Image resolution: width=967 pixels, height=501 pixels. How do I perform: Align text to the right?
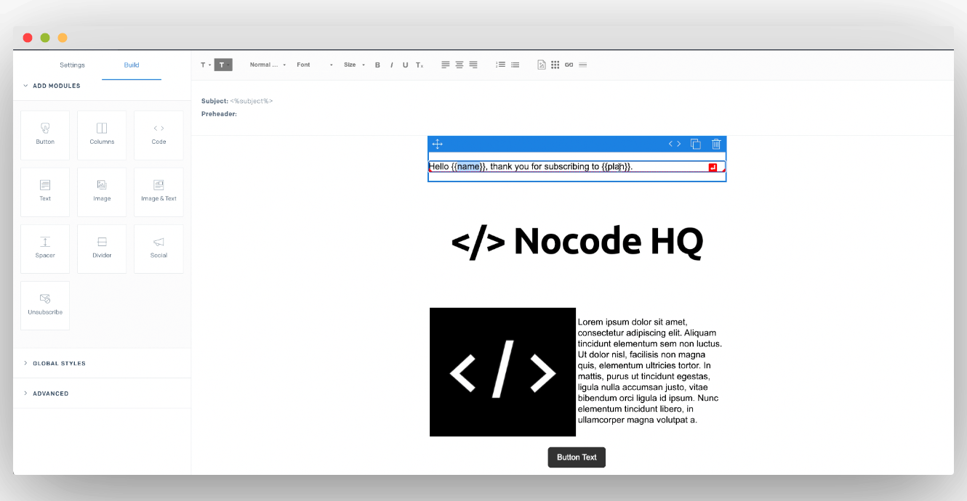pyautogui.click(x=473, y=65)
